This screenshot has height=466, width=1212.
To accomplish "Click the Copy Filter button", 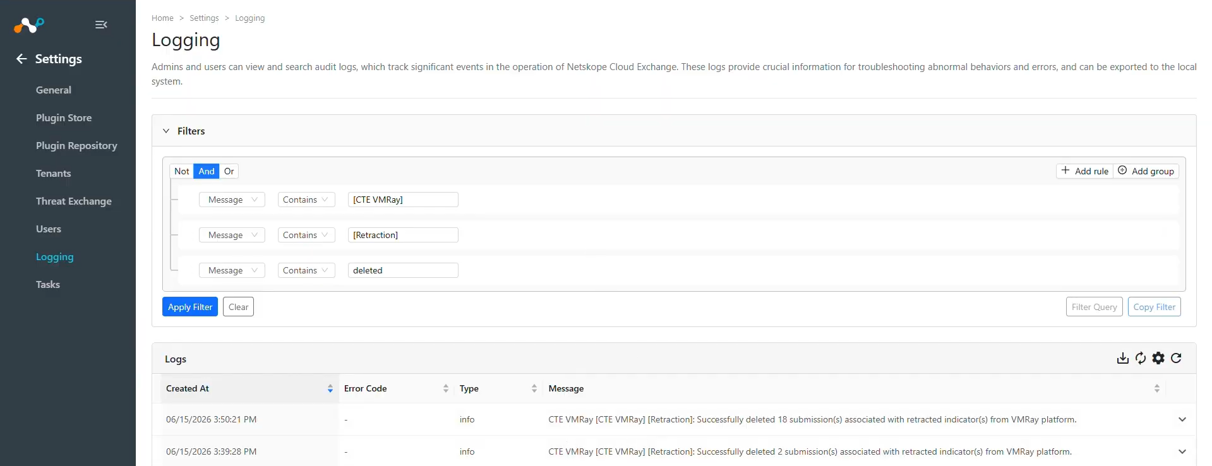I will coord(1155,307).
